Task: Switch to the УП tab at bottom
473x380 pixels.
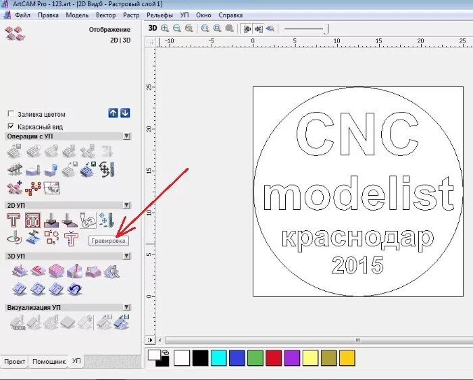Action: 76,360
